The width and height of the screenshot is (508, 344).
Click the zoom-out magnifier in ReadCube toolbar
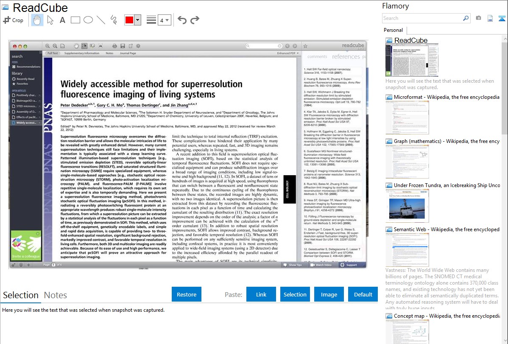(x=55, y=46)
